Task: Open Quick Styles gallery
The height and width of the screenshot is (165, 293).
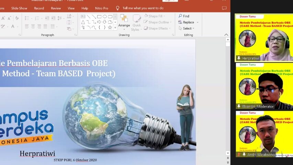Action: (137, 23)
